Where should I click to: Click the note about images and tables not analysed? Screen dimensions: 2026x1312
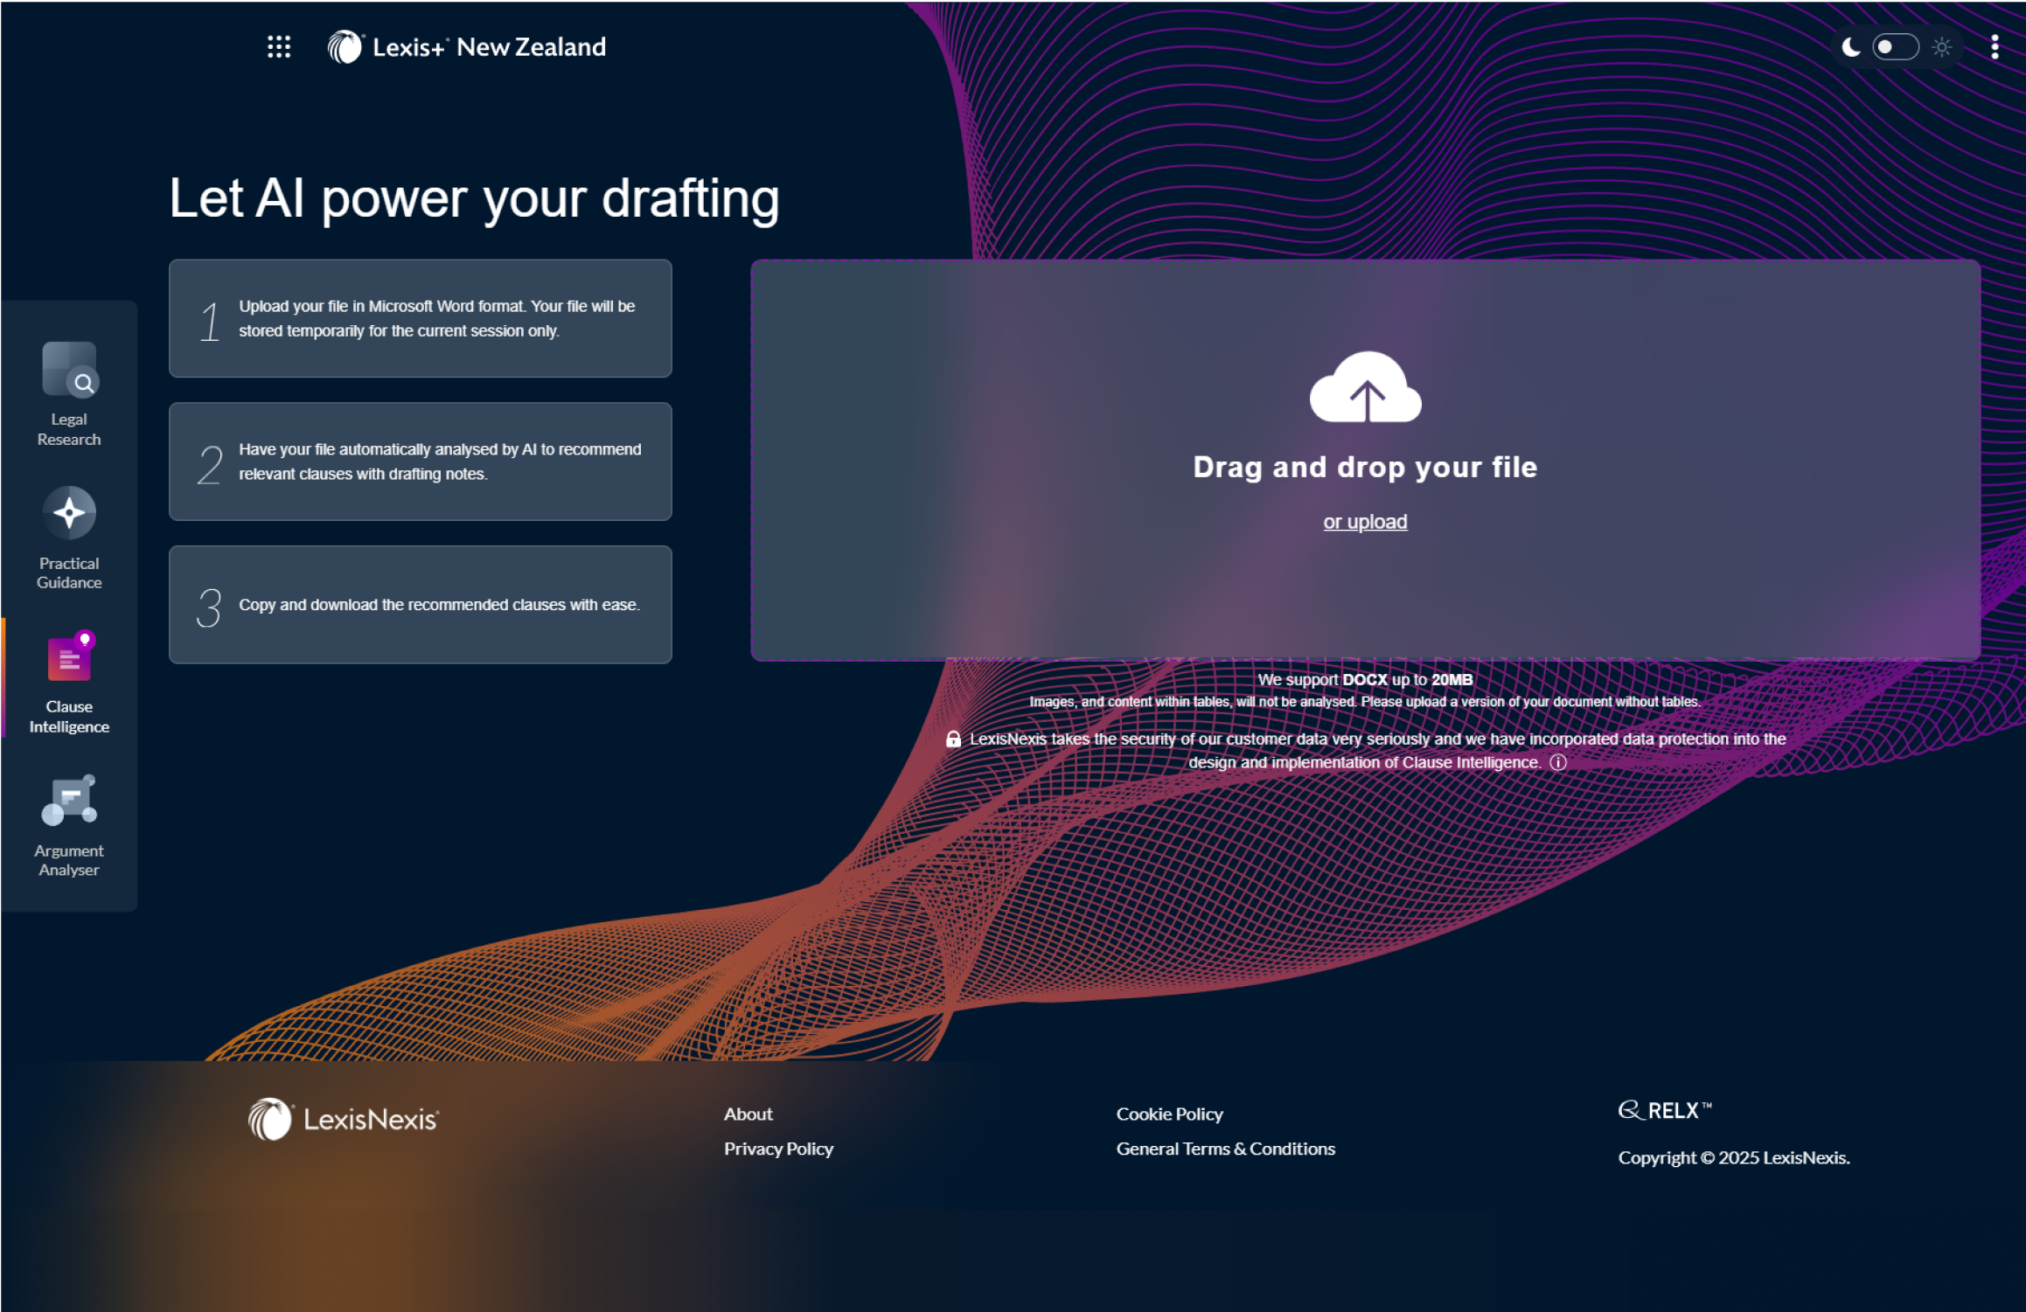click(x=1365, y=702)
